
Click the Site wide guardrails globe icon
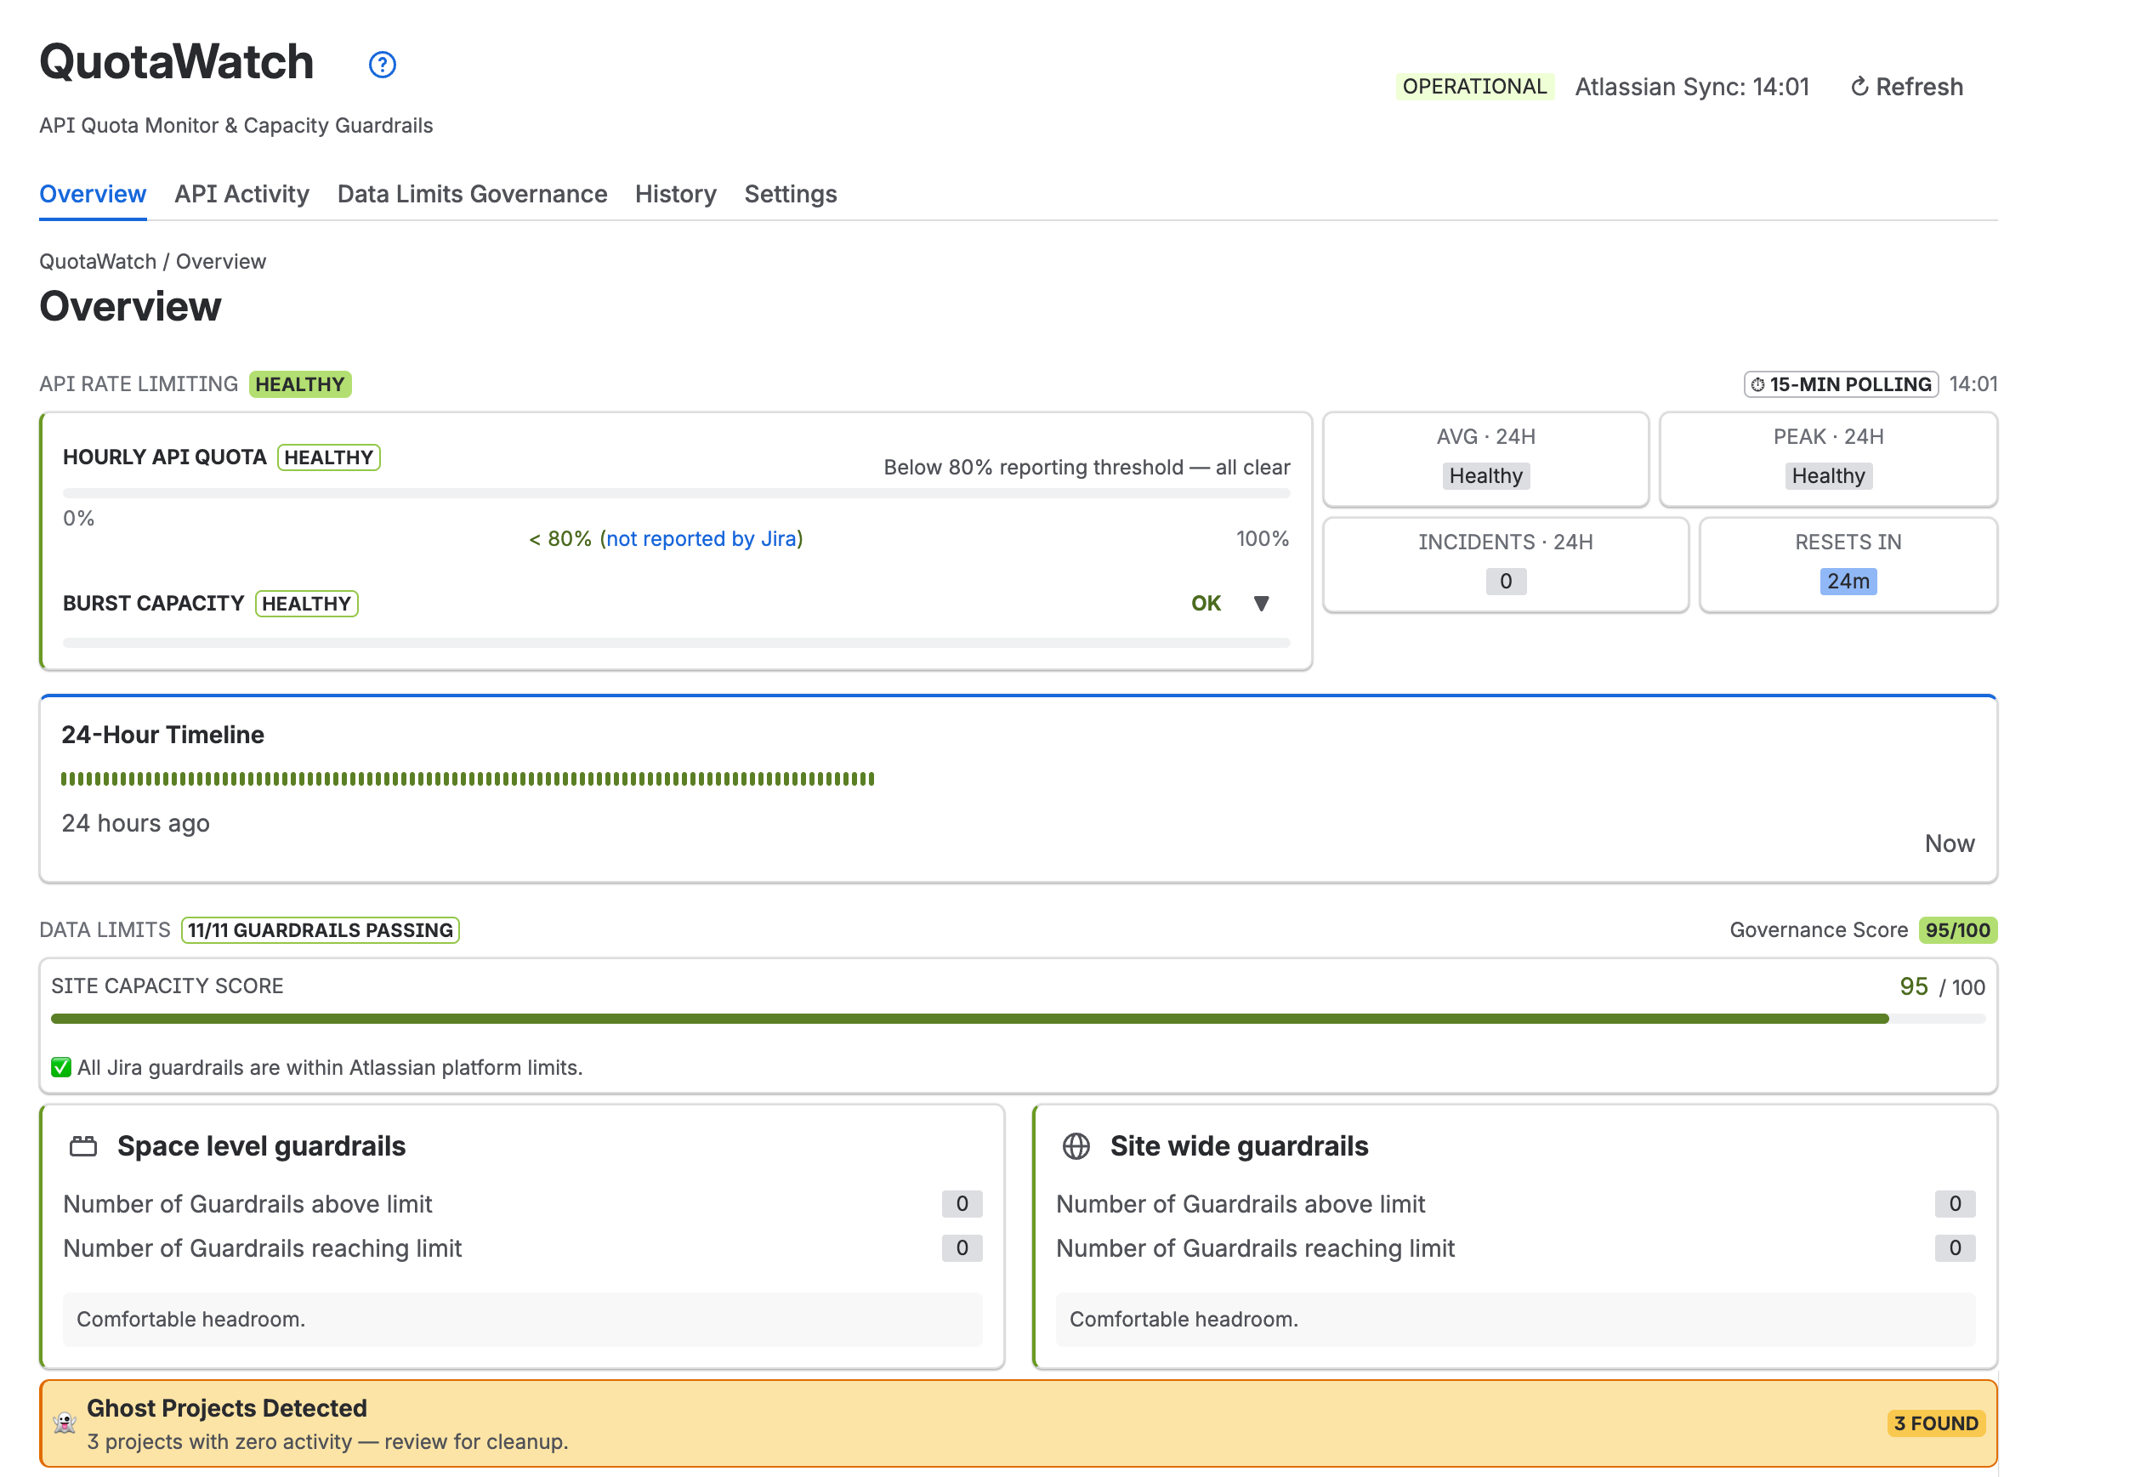coord(1076,1146)
